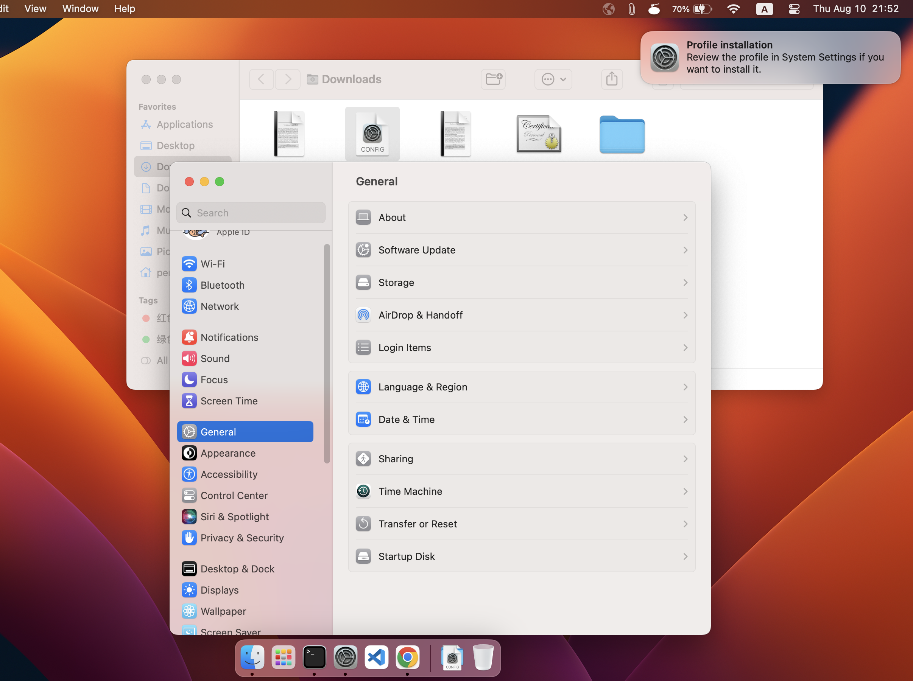Click Finder share toolbar button
Screen dimensions: 913x681
tap(612, 79)
